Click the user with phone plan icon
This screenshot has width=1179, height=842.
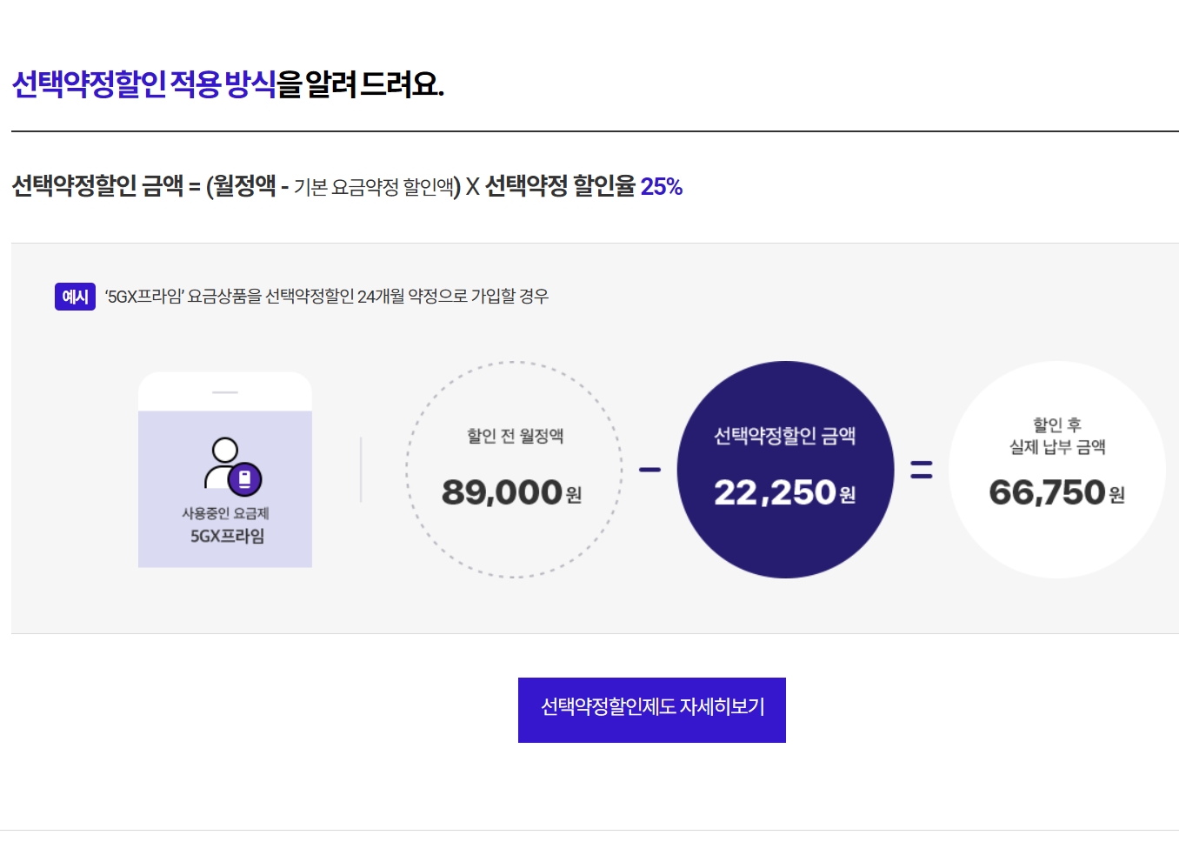click(x=232, y=465)
